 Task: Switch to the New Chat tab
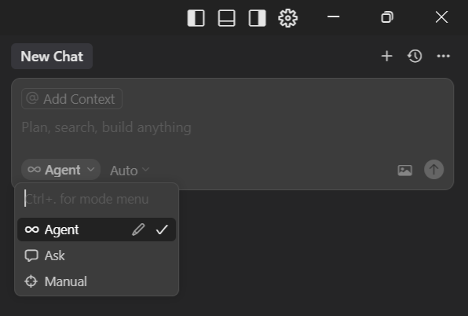point(52,56)
